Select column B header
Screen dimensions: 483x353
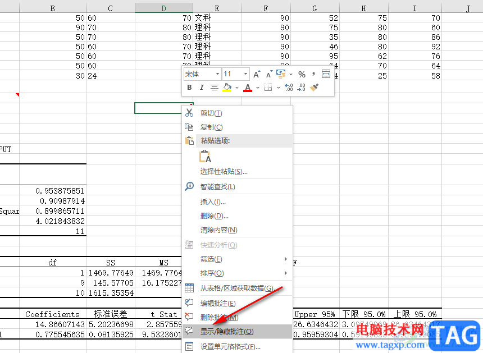[x=53, y=8]
